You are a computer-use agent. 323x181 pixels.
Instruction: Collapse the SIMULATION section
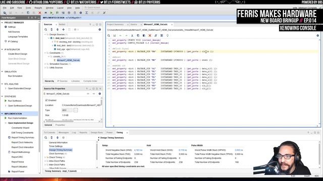pos(2,71)
